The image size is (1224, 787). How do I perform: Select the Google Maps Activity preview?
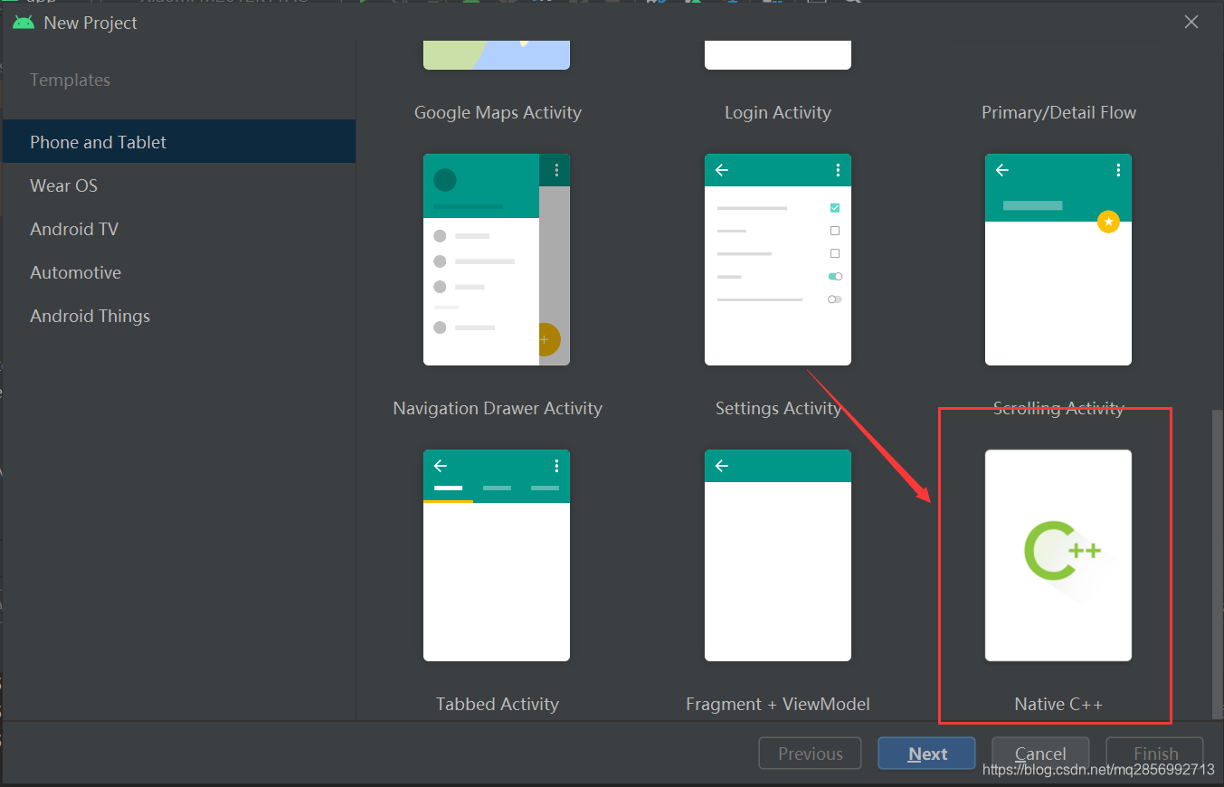497,55
